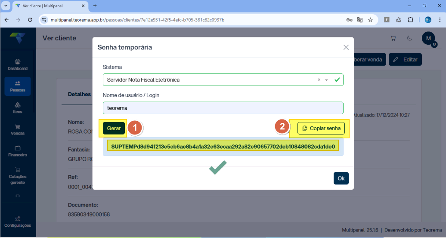
Task: Open the translate page icon
Action: pos(360,20)
